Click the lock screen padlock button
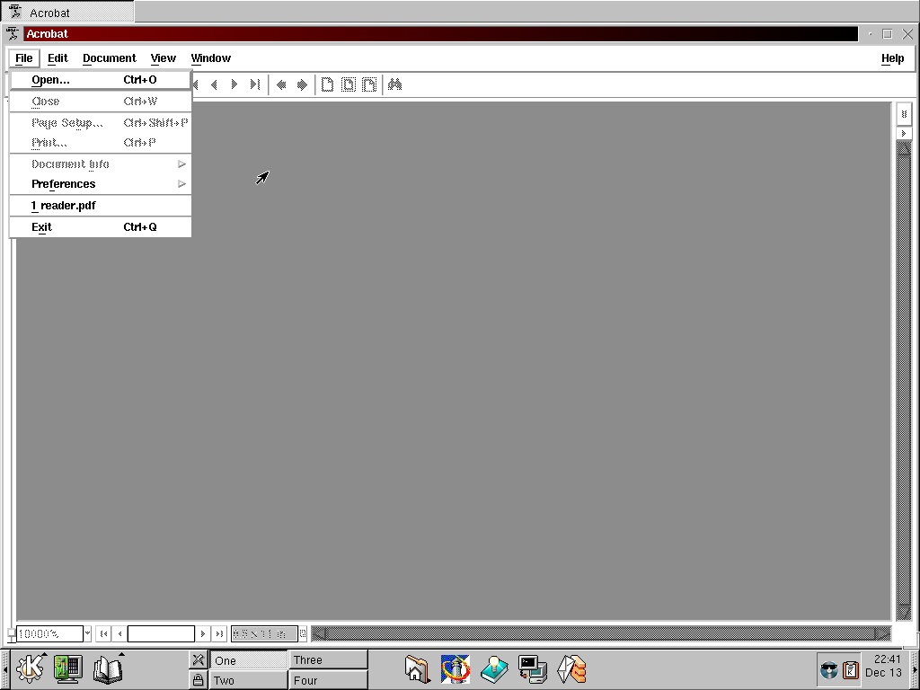 point(198,680)
